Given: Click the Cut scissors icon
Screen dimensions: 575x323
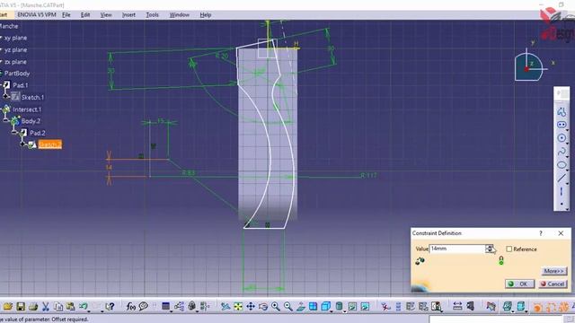Looking at the screenshot, I should coord(46,306).
